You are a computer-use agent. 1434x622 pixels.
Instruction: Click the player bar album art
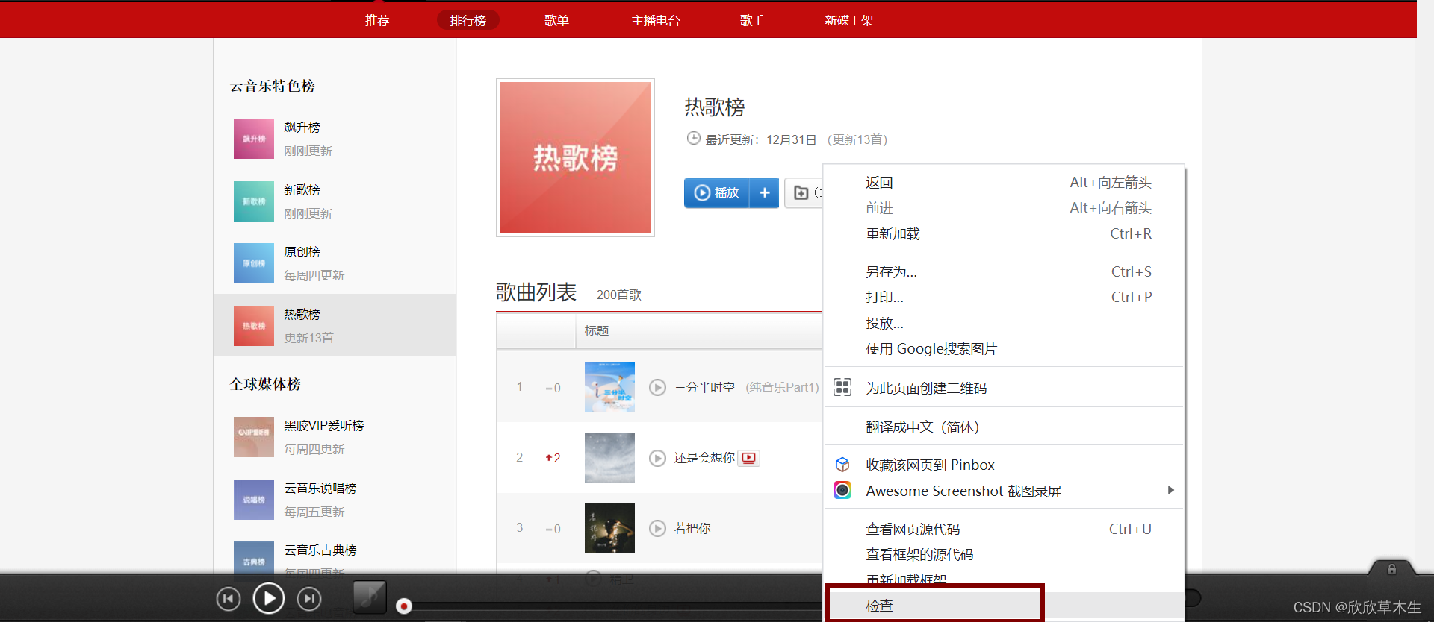pyautogui.click(x=369, y=597)
